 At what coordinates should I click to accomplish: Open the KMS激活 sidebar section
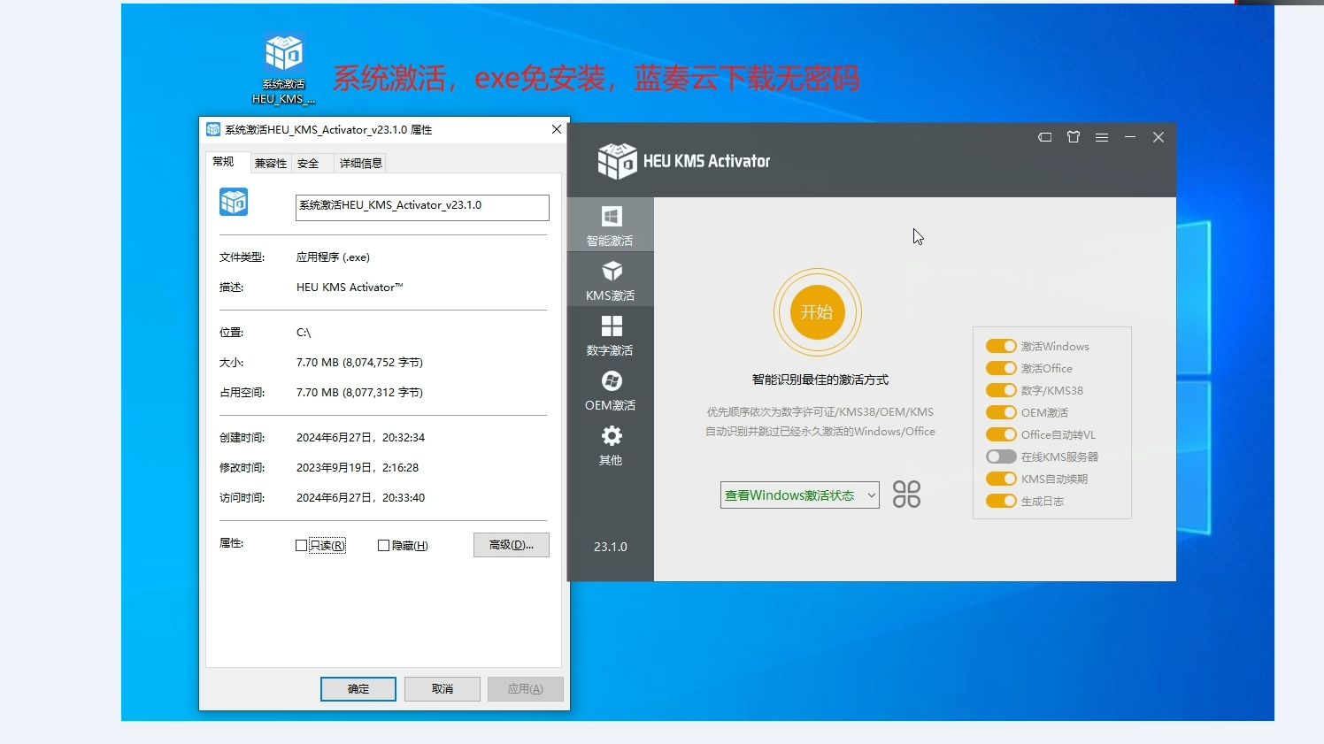[x=611, y=280]
